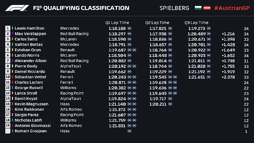Image resolution: width=254 pixels, height=143 pixels.
Task: Select the Q2 Lap Time column header
Action: [157, 23]
